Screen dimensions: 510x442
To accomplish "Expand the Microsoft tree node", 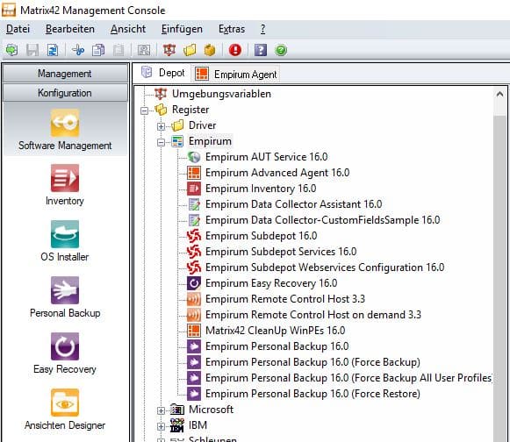I will (x=161, y=410).
